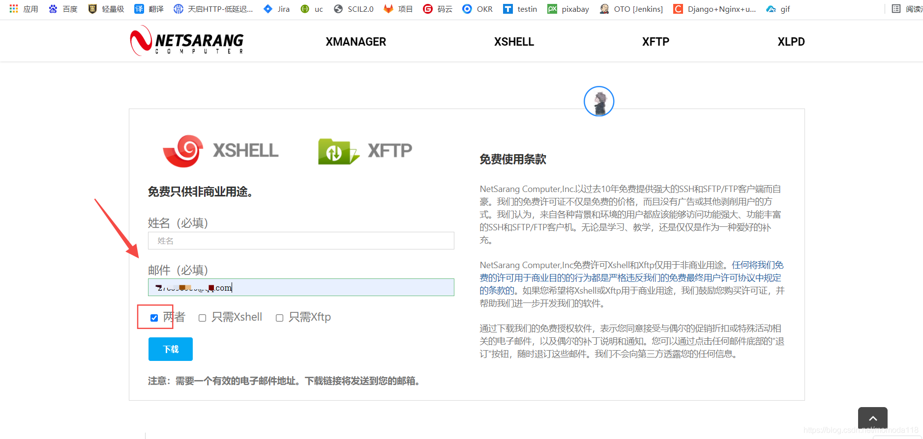Focus the 姓名 name input field
This screenshot has width=923, height=439.
click(x=301, y=241)
